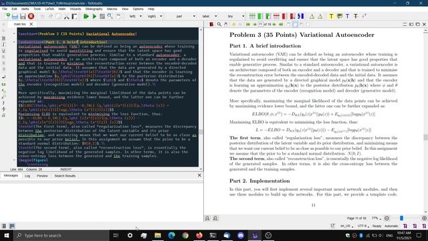Viewport: 428px width, 241px height.
Task: Switch to the Search Results tab
Action: 65,175
